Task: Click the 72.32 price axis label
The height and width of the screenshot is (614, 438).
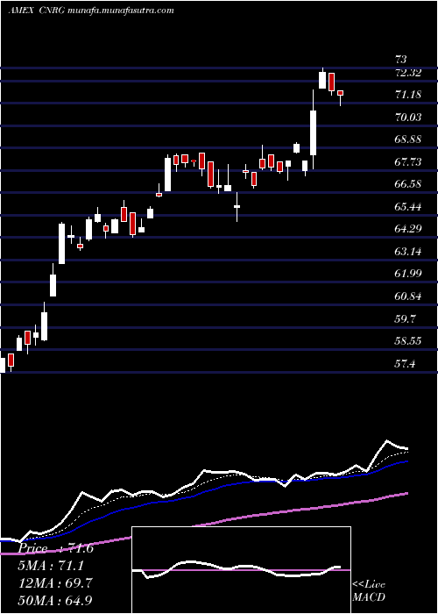Action: tap(408, 73)
